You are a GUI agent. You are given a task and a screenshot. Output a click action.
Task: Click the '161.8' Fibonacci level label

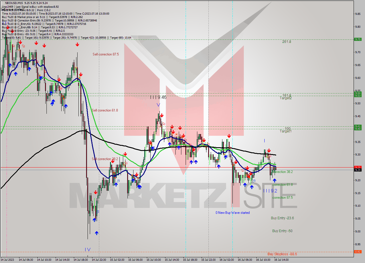(287, 95)
